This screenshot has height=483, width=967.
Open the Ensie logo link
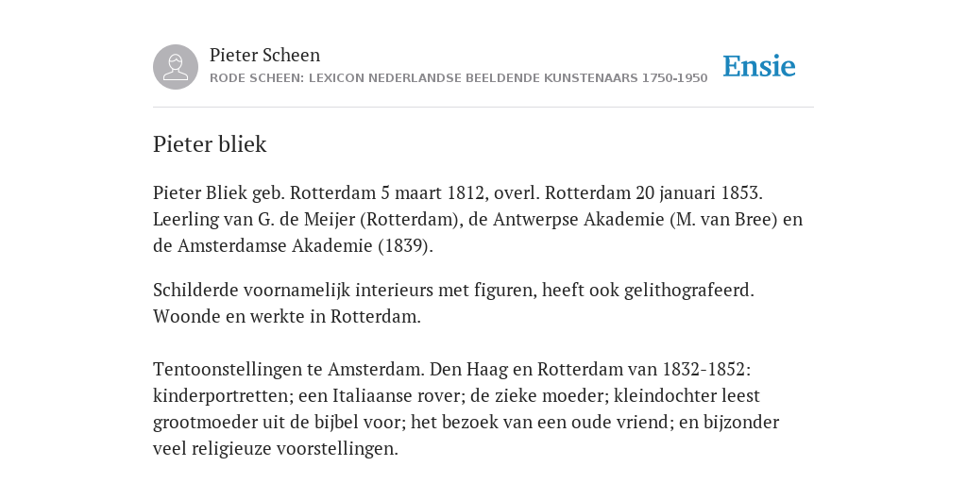759,66
